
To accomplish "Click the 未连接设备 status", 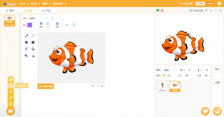I will (196, 10).
